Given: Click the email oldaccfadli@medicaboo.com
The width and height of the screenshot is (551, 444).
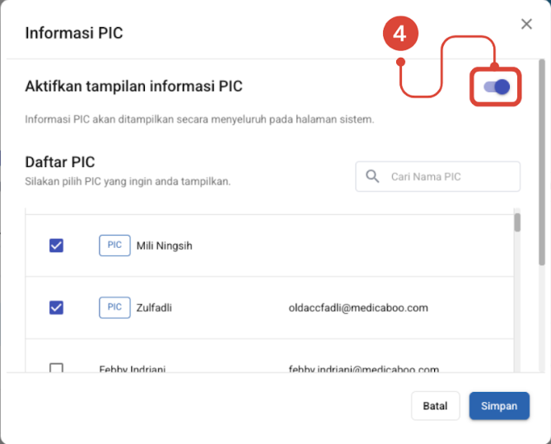Looking at the screenshot, I should [x=358, y=308].
